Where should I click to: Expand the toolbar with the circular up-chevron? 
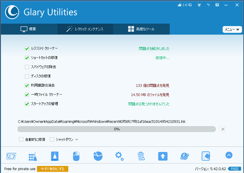pyautogui.click(x=229, y=155)
